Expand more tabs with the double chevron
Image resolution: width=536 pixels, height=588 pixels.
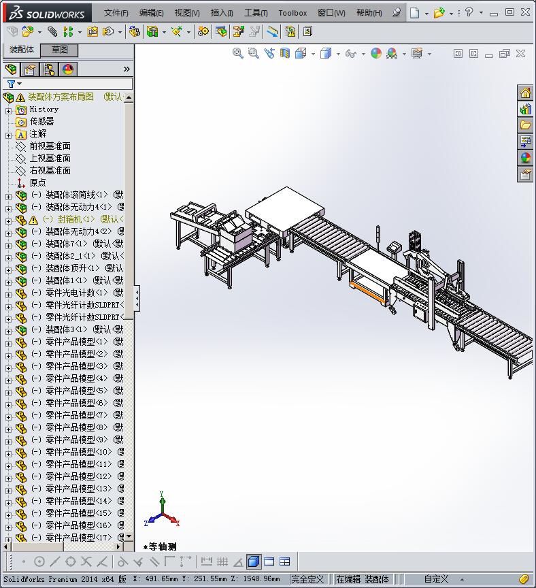(127, 69)
